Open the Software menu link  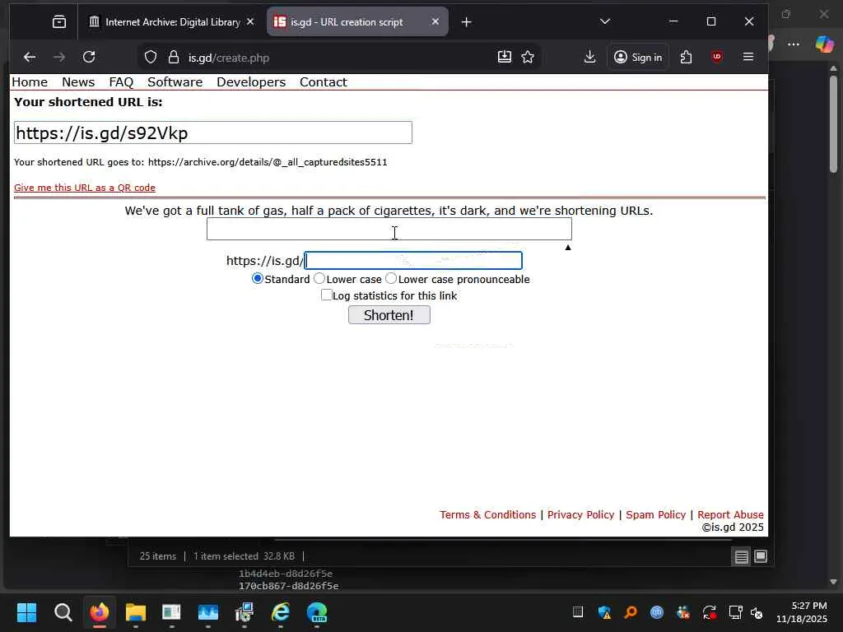click(175, 82)
